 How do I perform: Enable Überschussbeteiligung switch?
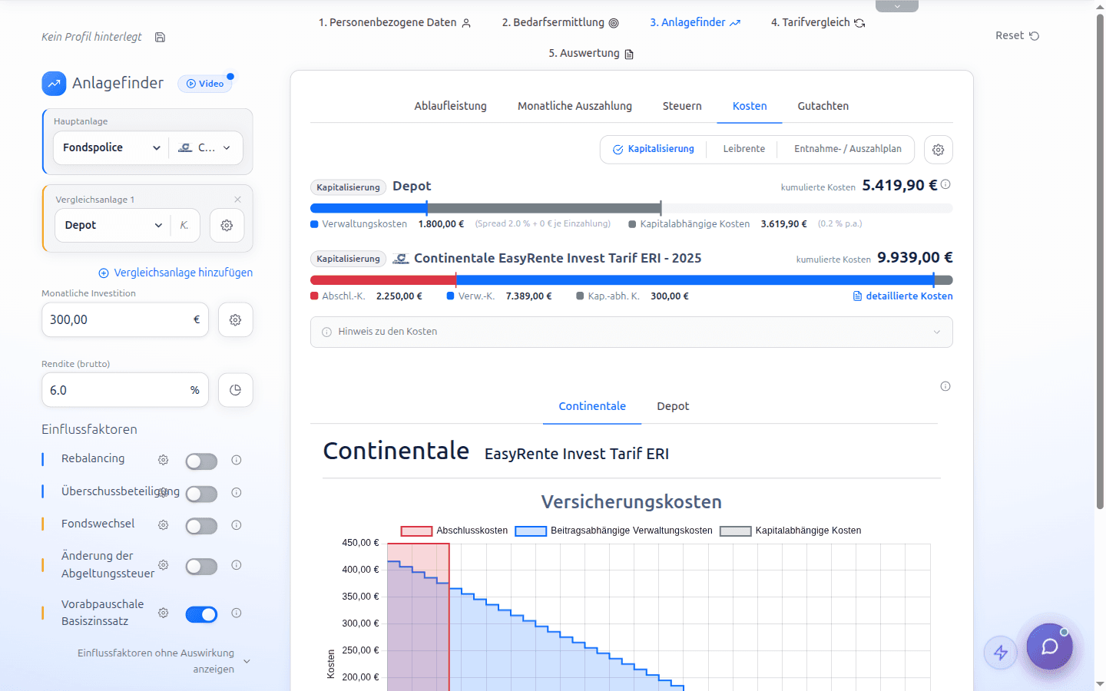(x=201, y=494)
